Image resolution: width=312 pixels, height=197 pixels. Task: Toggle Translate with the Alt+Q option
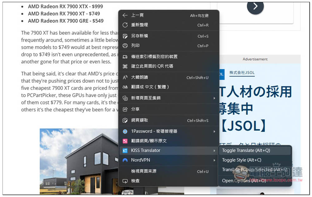[246, 150]
